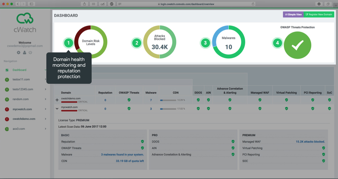Click the Malwares 10 donut chart
The height and width of the screenshot is (179, 338).
229,42
